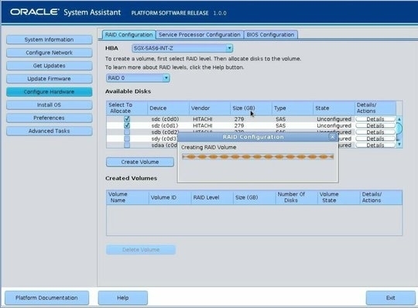This screenshot has height=308, width=418.
Task: Check the sdb (c0d2) disk checkbox
Action: (x=127, y=132)
